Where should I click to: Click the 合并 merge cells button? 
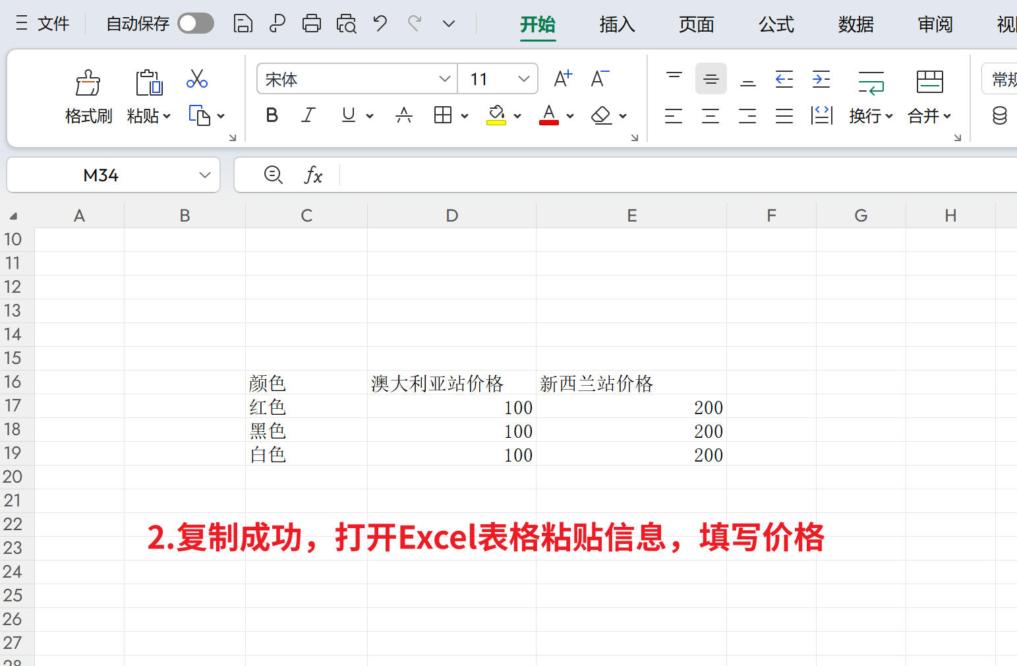pos(930,97)
